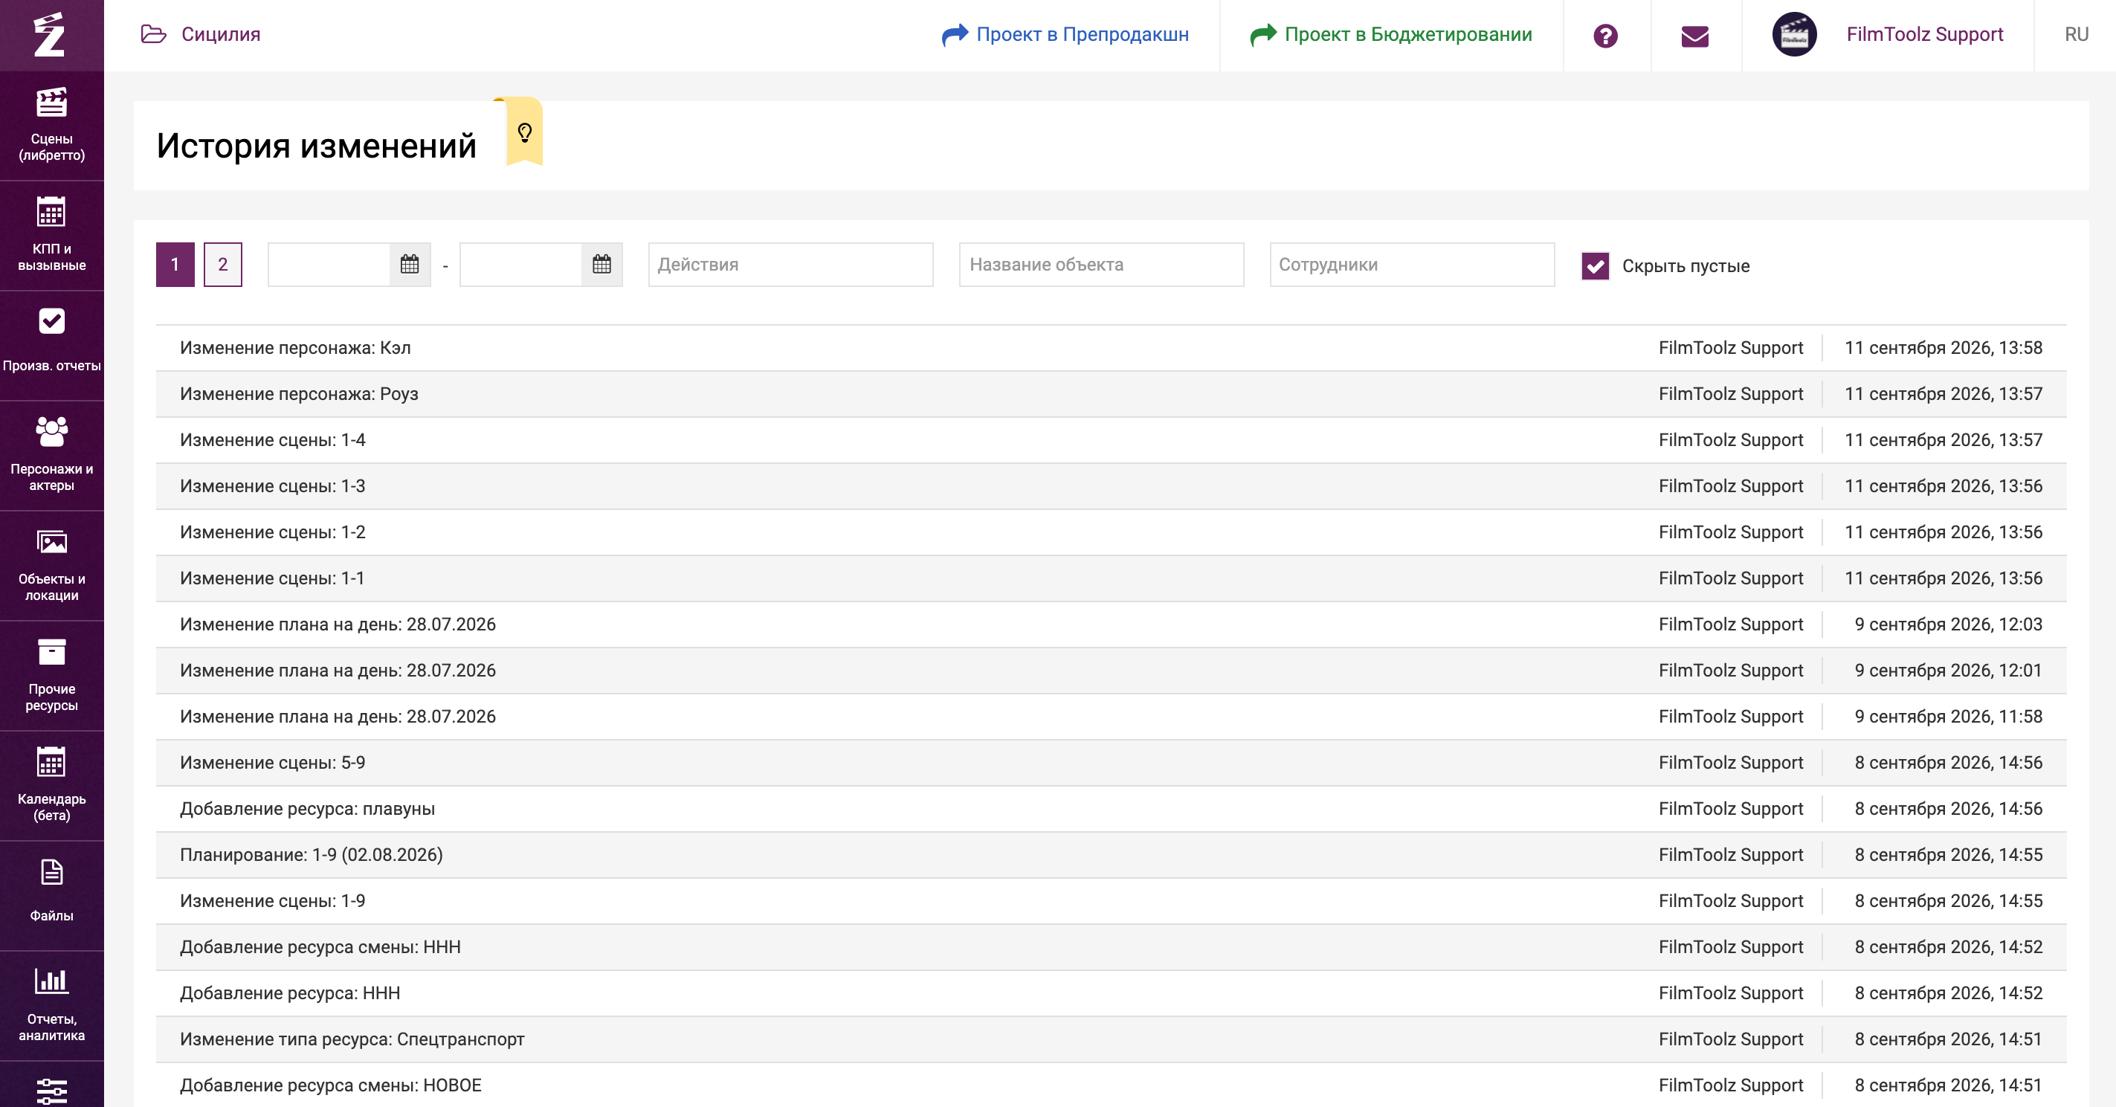Open Отчеты, аналитика chart icon

coord(51,981)
